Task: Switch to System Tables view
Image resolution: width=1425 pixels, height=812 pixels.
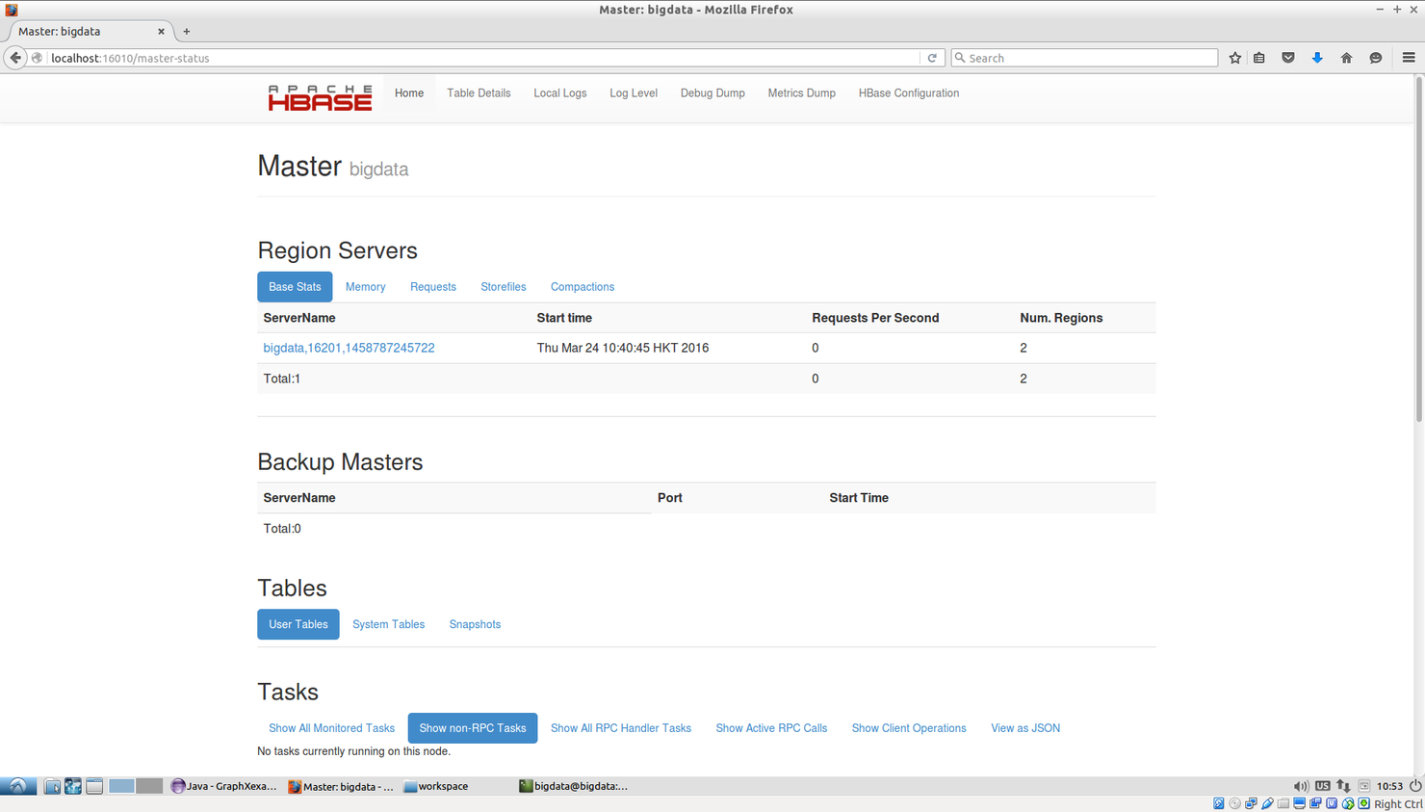Action: tap(388, 624)
